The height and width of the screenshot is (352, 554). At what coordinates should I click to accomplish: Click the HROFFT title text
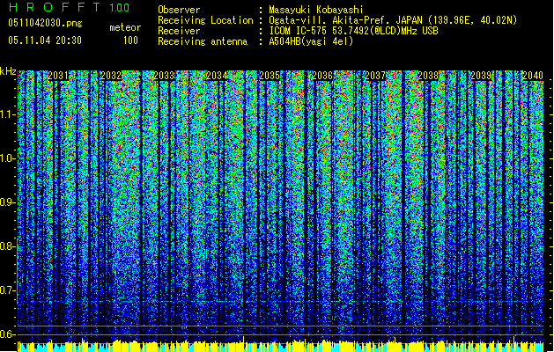(53, 9)
